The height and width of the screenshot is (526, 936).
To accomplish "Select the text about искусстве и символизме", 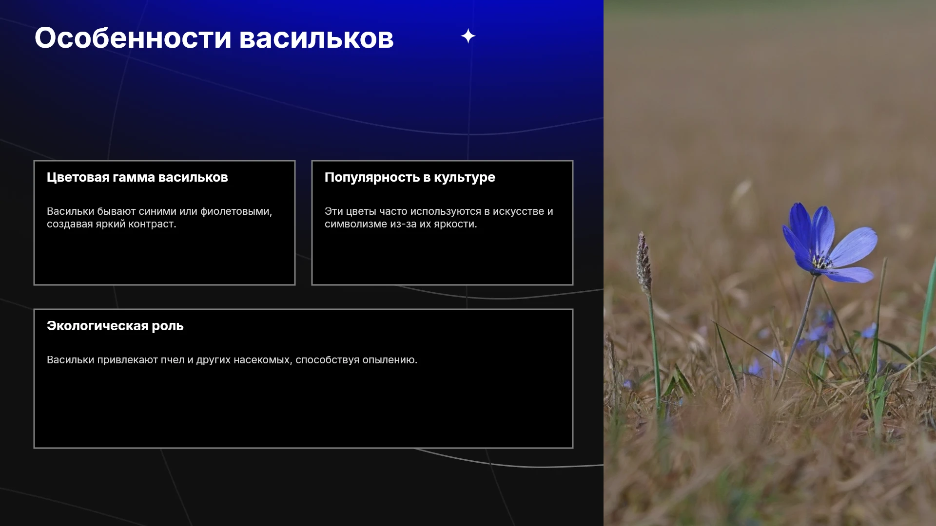I will click(439, 218).
